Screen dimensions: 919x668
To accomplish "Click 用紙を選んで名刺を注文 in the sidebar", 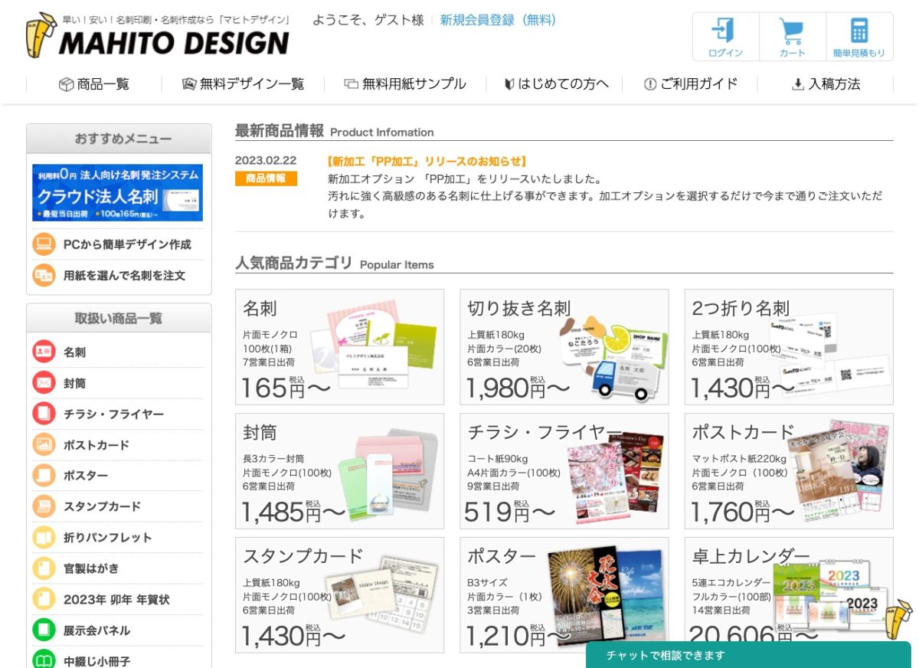I will point(124,275).
